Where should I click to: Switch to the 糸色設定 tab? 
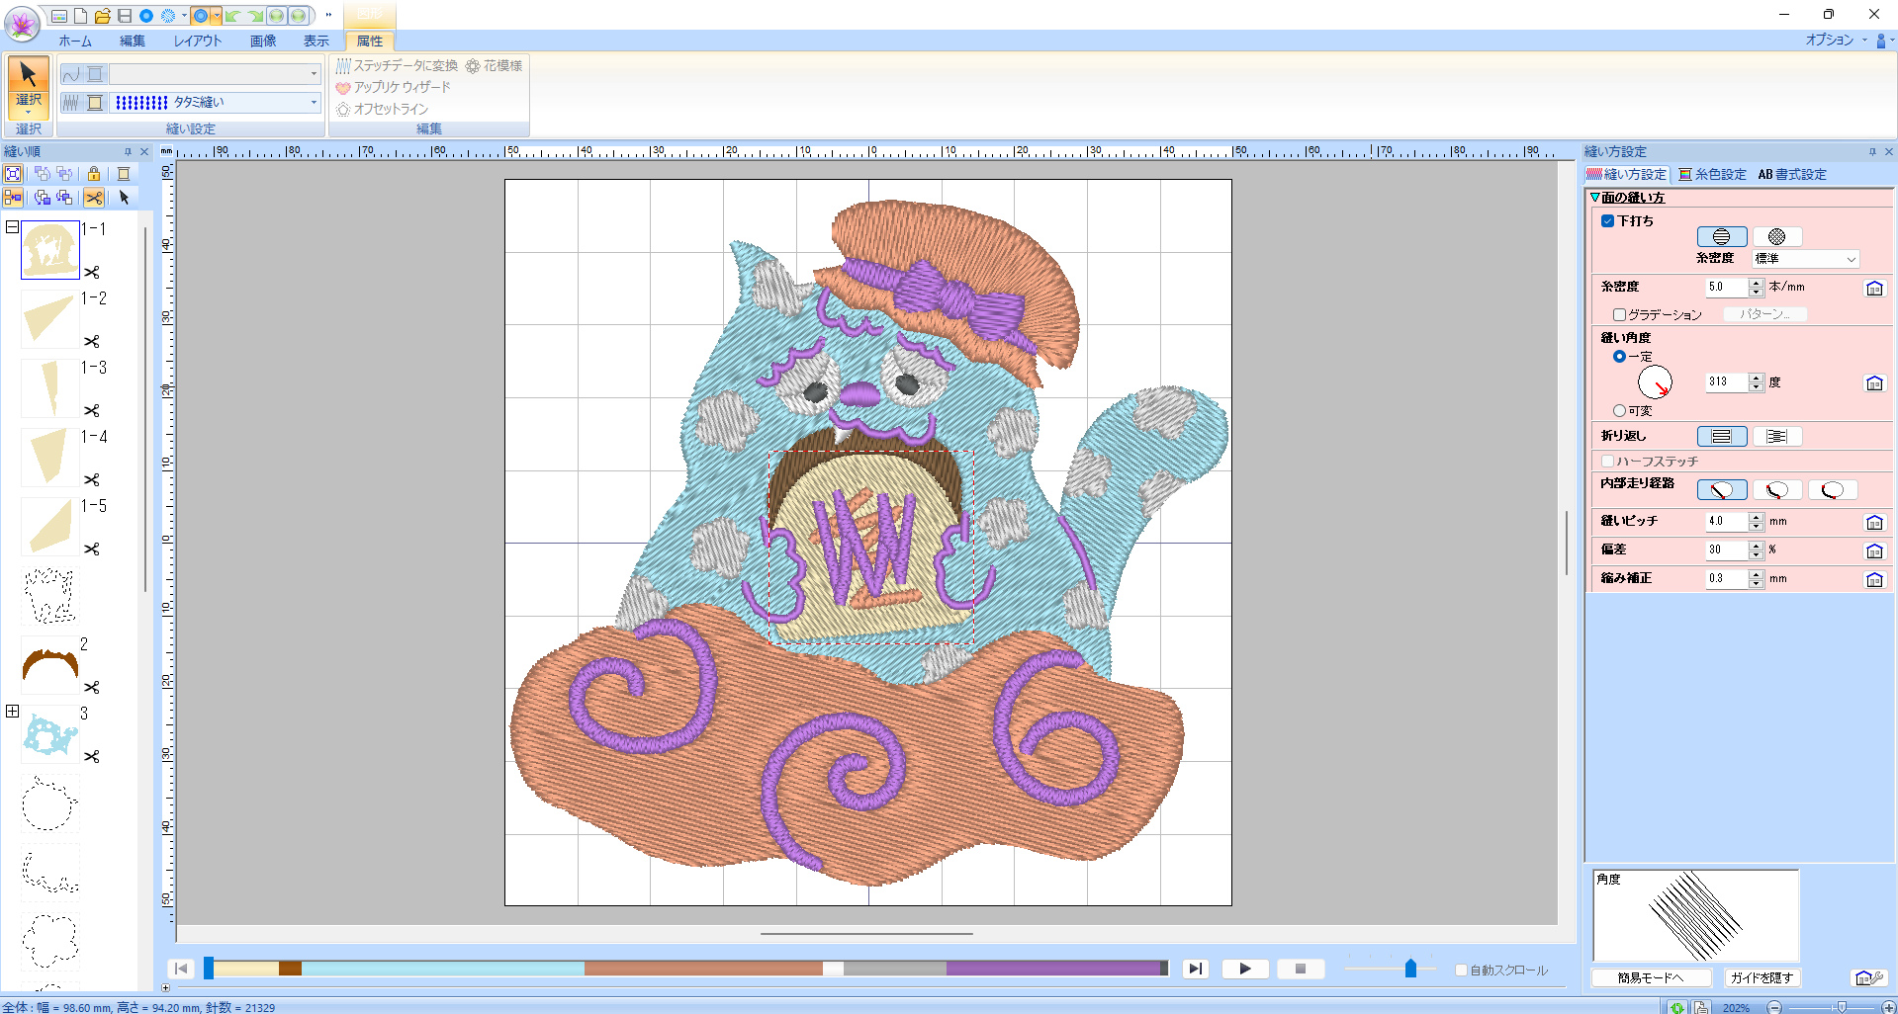(1713, 174)
